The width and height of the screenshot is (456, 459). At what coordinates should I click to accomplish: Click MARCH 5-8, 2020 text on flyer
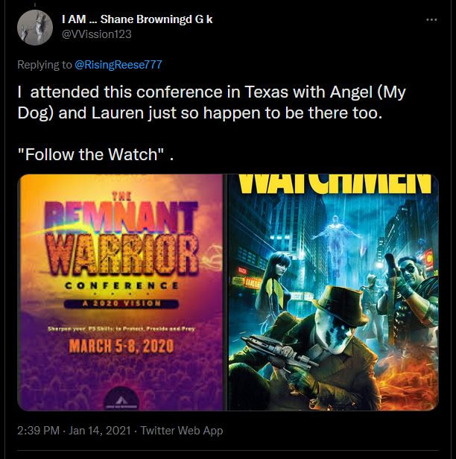point(121,346)
